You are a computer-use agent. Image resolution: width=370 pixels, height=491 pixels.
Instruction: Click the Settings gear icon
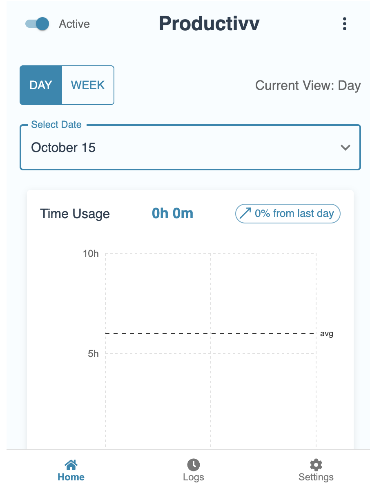click(x=316, y=464)
